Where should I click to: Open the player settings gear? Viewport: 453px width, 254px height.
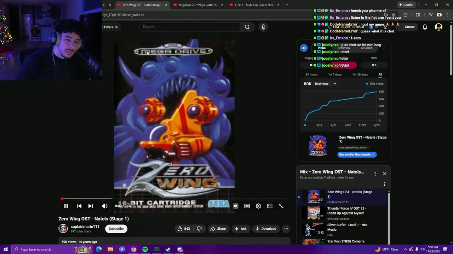tap(258, 206)
